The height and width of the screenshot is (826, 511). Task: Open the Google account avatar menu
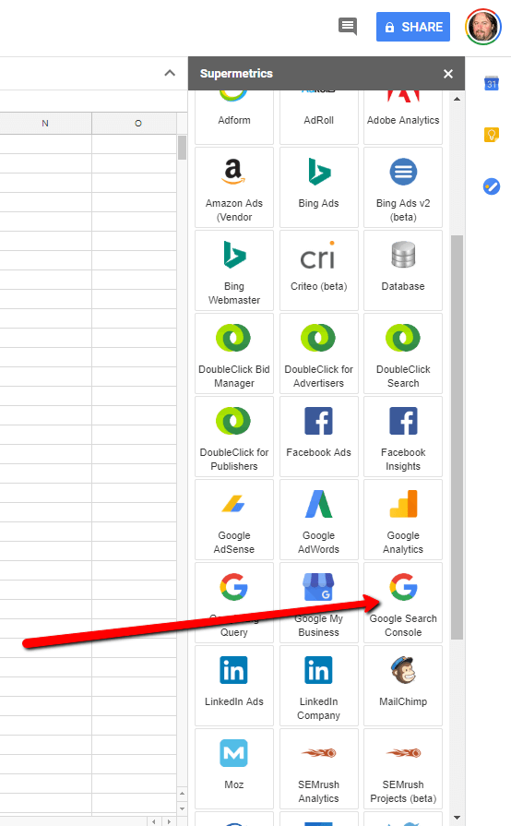tap(482, 27)
